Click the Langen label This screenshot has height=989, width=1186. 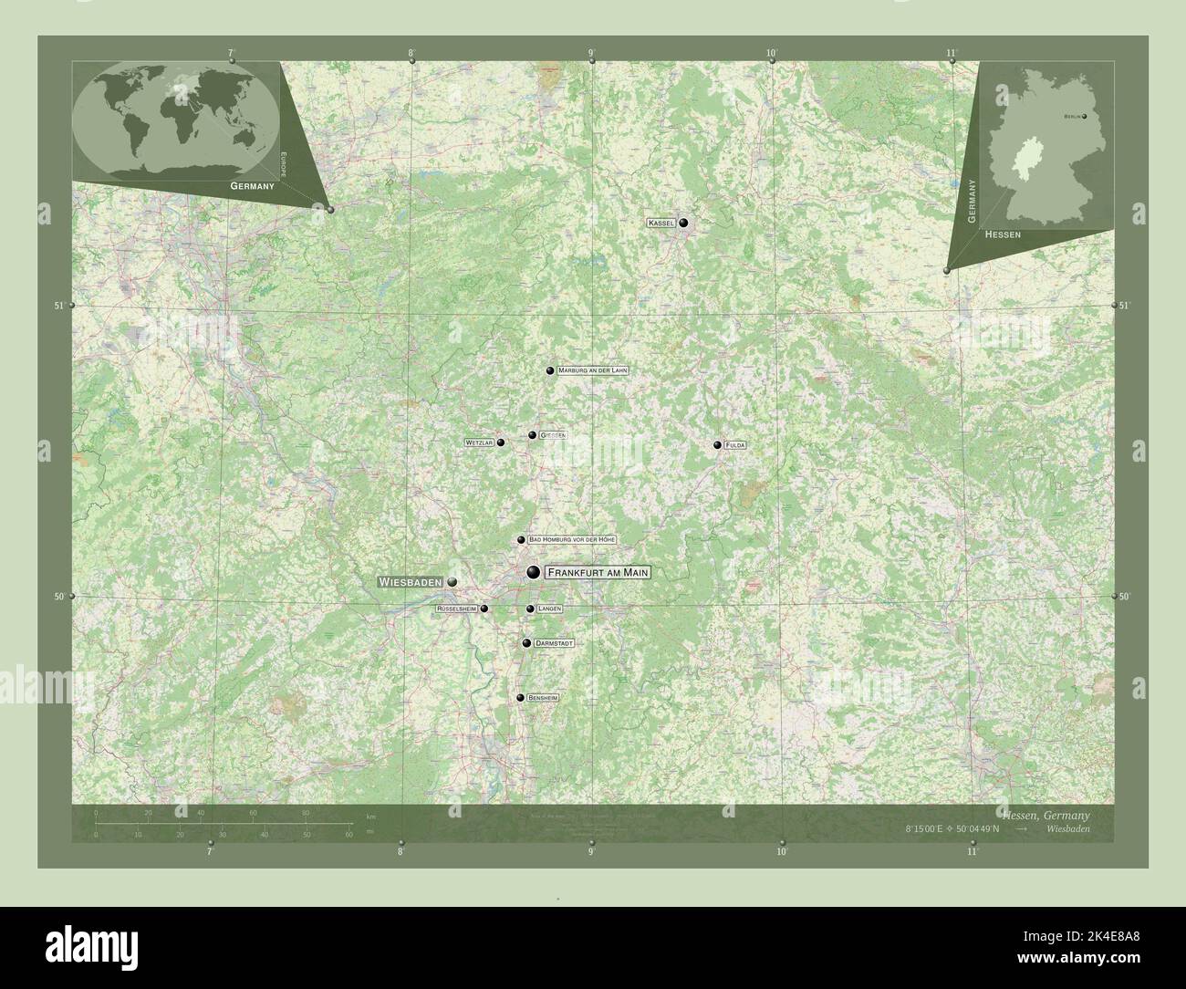click(549, 609)
